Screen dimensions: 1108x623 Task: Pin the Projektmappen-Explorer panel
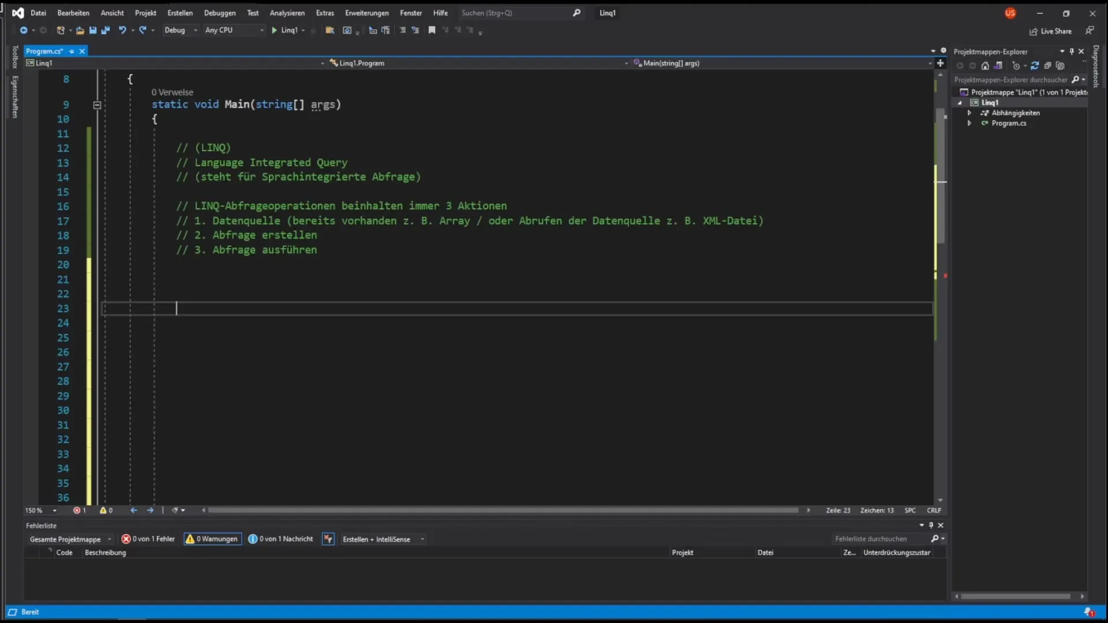(x=1072, y=51)
